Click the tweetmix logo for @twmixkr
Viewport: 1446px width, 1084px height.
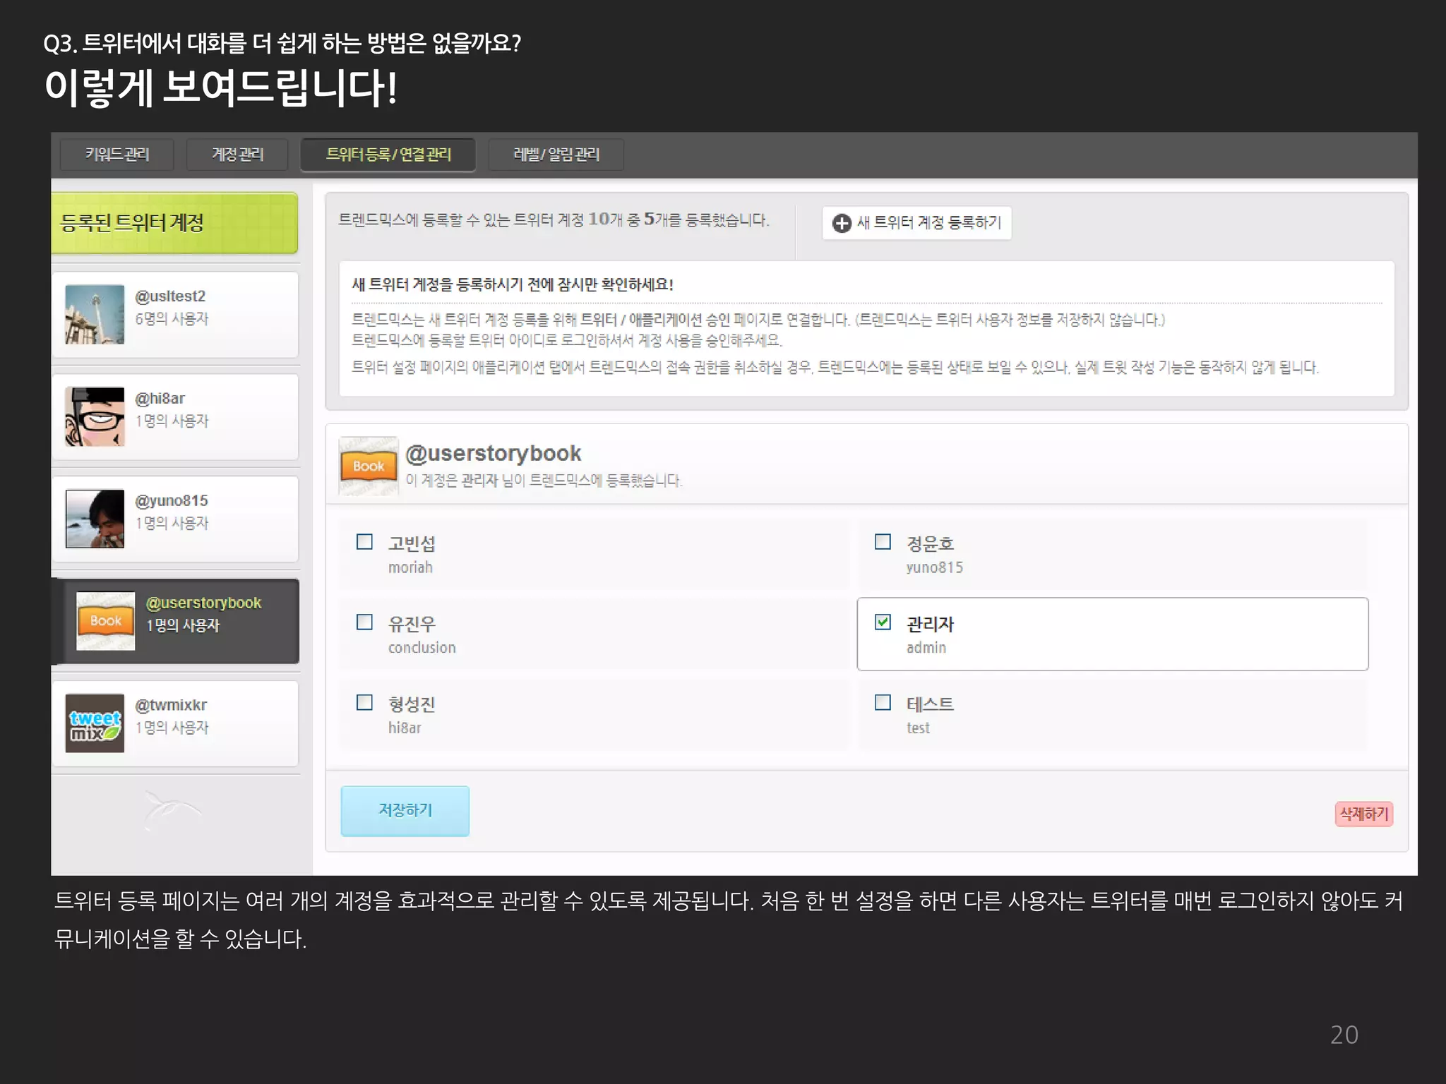click(95, 723)
